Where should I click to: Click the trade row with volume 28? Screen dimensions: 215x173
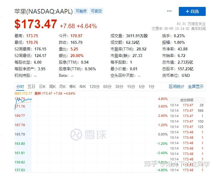pyautogui.click(x=187, y=105)
